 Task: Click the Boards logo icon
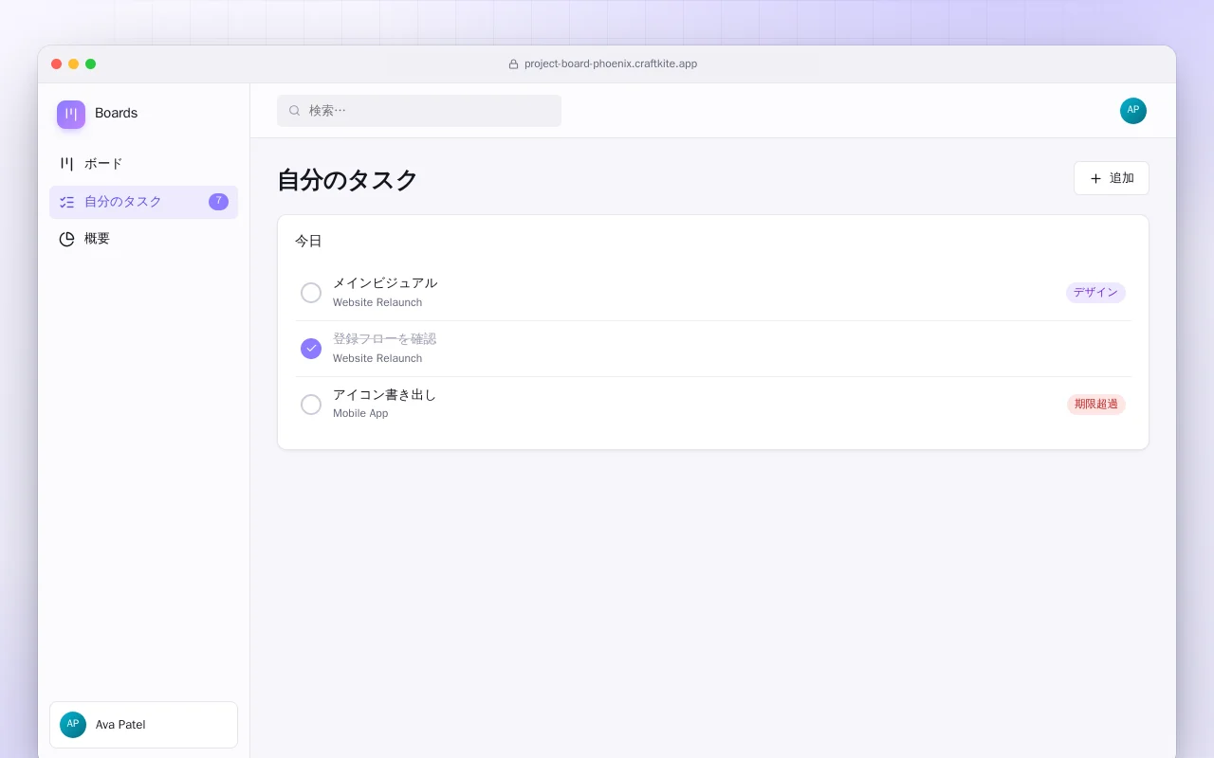(71, 115)
